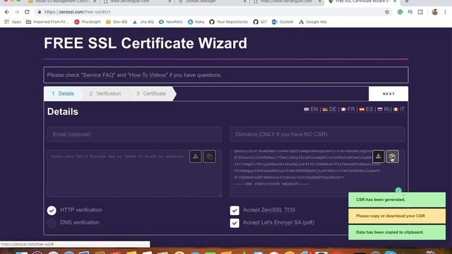Click the NEXT button
Viewport: 452px width, 254px height.
pyautogui.click(x=388, y=94)
